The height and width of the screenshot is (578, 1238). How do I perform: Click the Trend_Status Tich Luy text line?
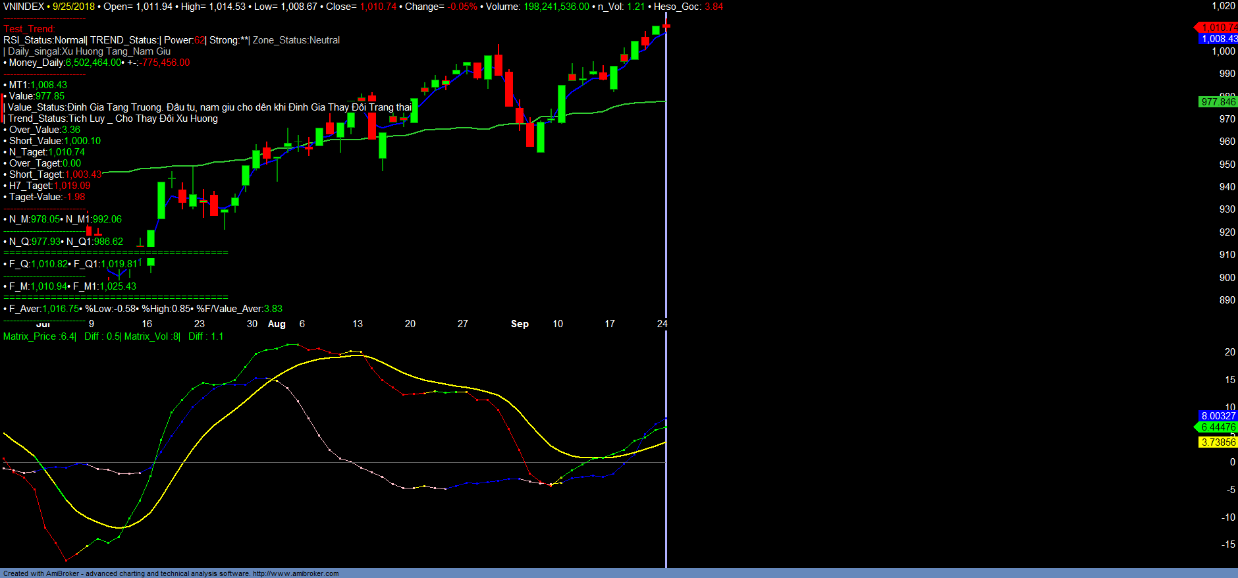point(112,118)
